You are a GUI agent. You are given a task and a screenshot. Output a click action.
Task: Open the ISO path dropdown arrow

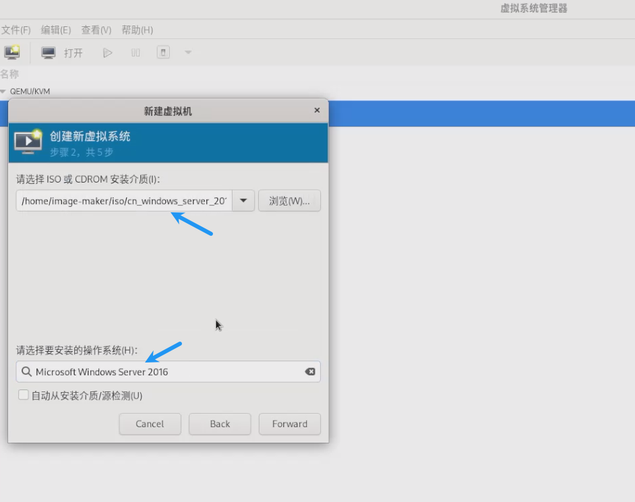243,201
